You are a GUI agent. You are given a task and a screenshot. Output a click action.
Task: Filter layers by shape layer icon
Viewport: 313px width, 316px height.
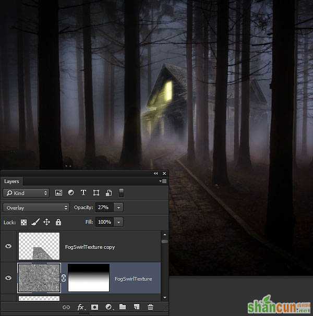pos(96,192)
